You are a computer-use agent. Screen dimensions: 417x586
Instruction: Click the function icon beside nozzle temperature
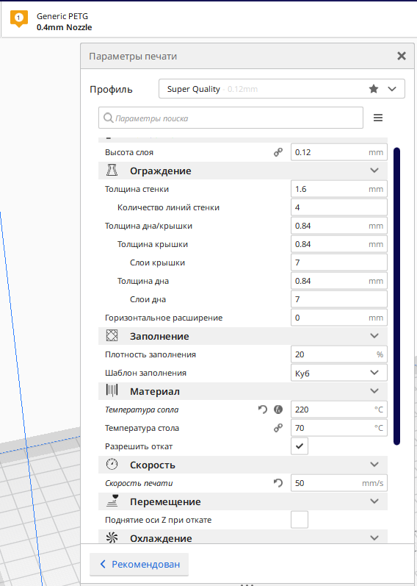(278, 410)
